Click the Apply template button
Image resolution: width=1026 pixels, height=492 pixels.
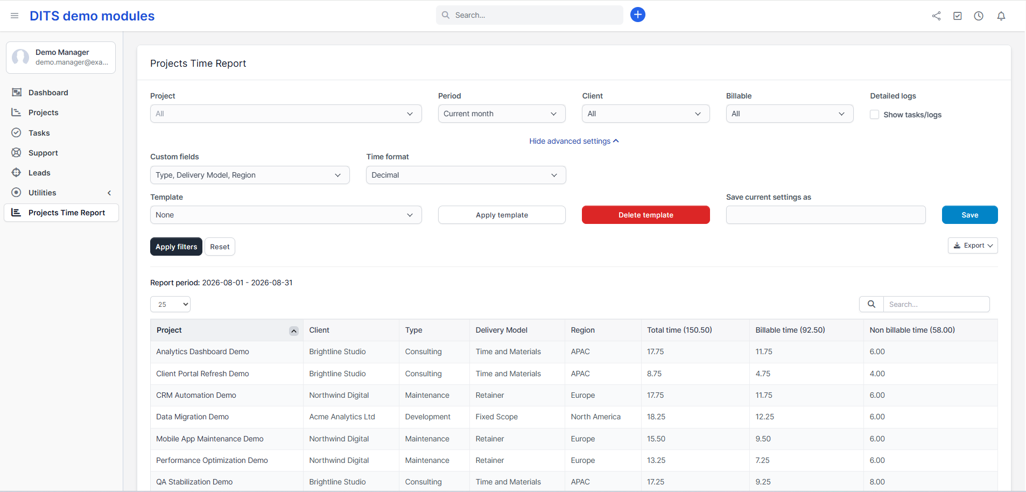pos(502,215)
